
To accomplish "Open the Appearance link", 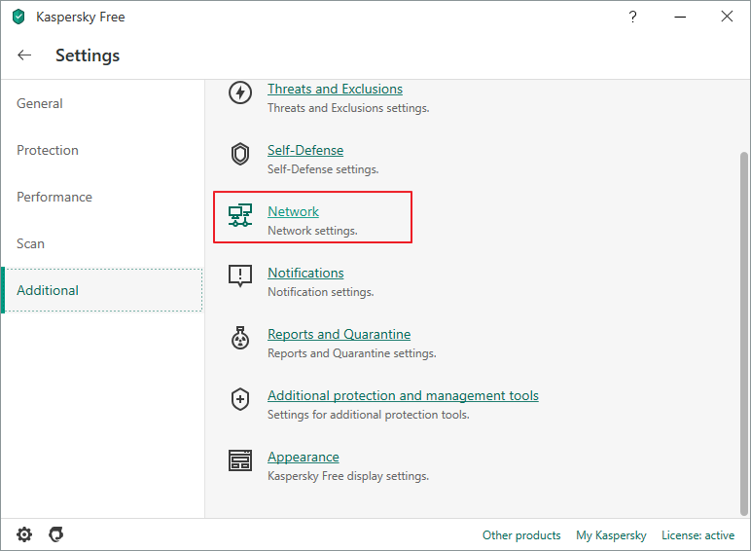I will [304, 458].
